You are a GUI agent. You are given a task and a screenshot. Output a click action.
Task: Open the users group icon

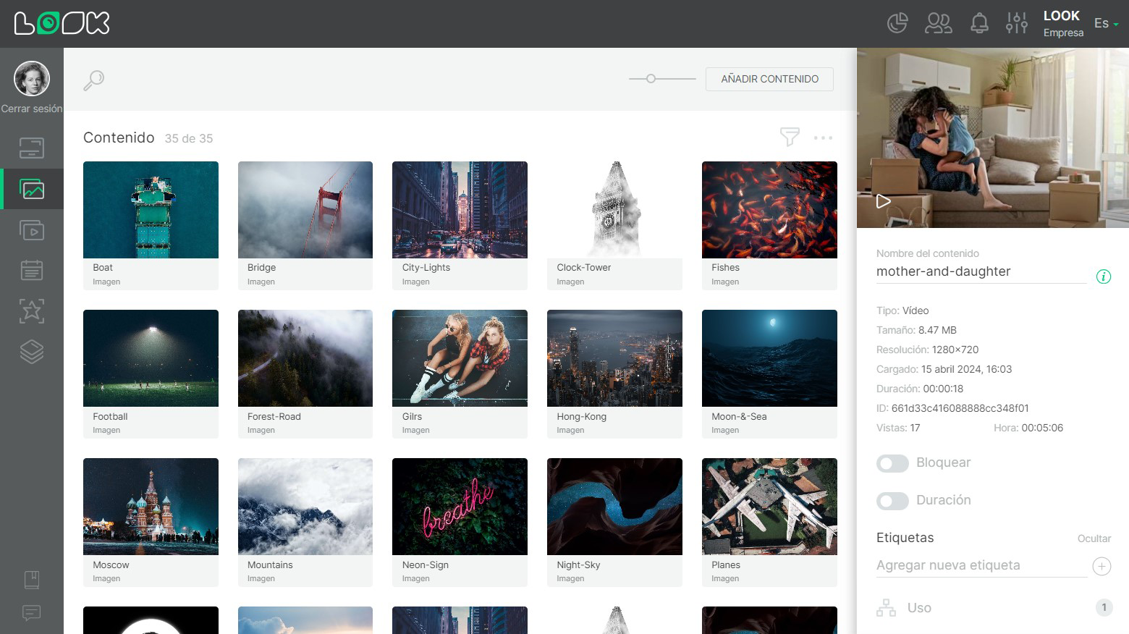(939, 23)
